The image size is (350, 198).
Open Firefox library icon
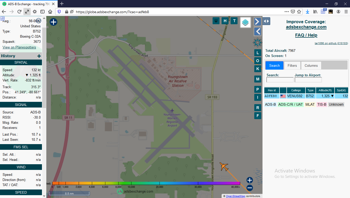point(315,12)
